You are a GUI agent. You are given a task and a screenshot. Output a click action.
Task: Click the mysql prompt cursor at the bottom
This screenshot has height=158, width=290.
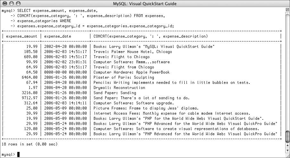pyautogui.click(x=18, y=154)
